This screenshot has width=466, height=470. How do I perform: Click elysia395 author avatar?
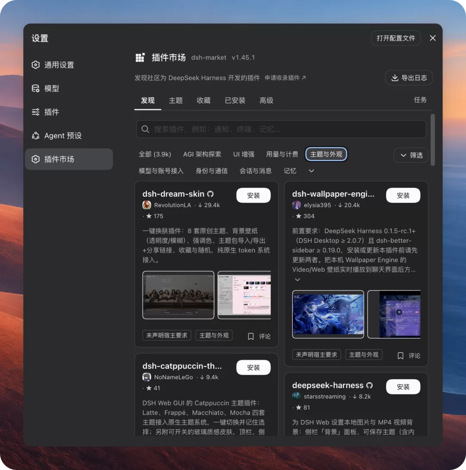296,205
